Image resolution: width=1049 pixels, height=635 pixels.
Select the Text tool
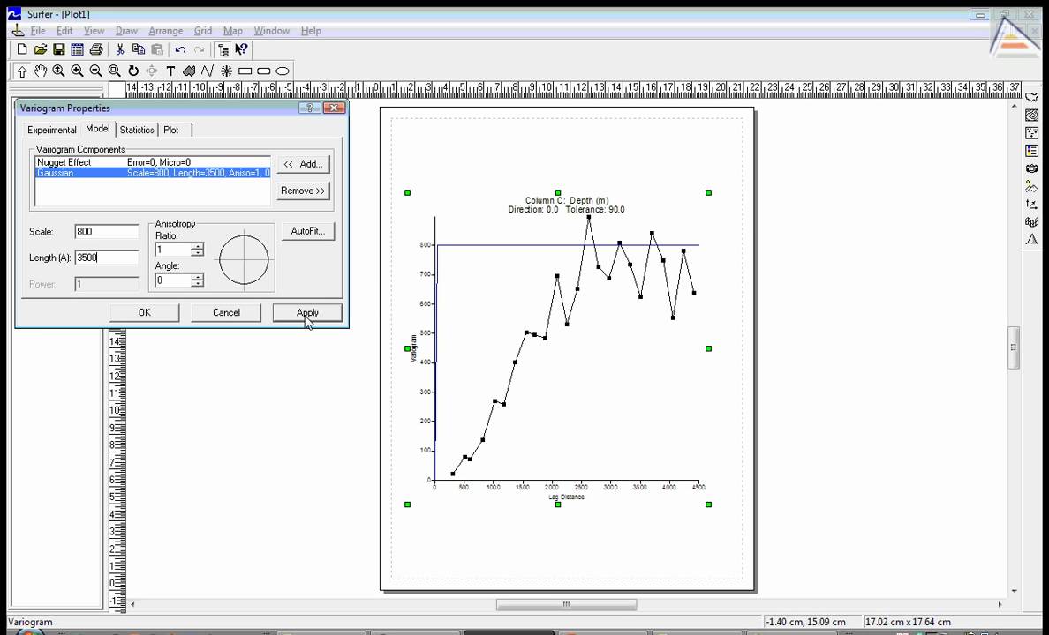coord(170,71)
